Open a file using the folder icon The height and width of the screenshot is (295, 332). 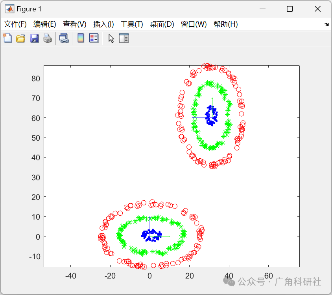[x=20, y=38]
